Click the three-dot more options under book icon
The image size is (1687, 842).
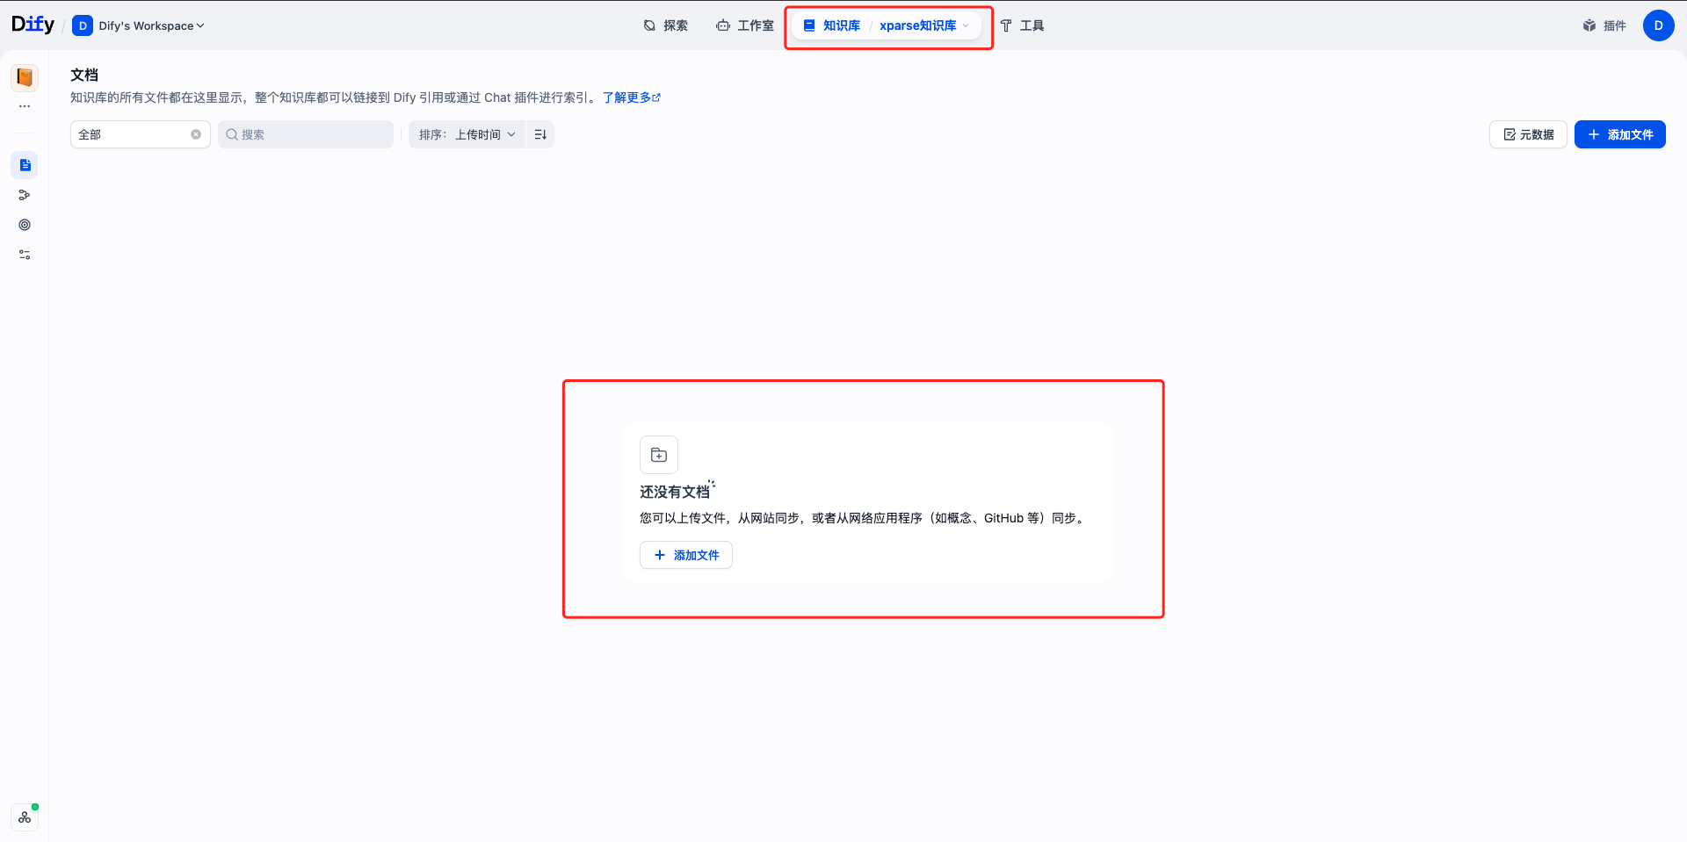click(25, 106)
